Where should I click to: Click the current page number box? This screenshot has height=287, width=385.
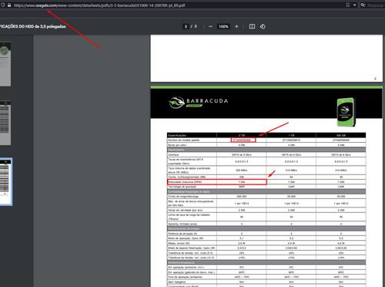pyautogui.click(x=186, y=26)
